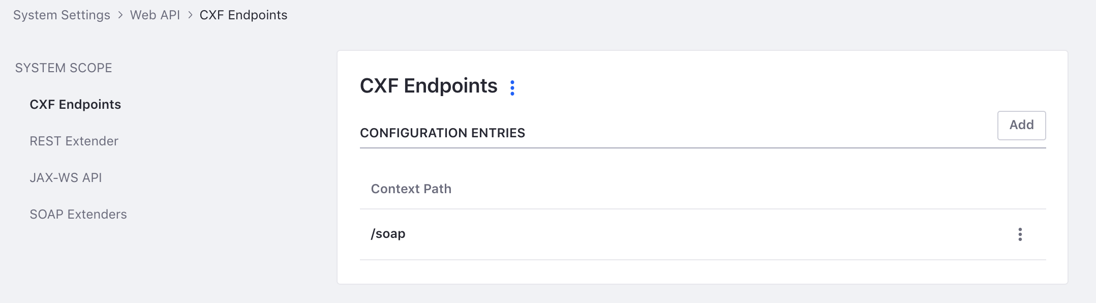Go to System Settings breadcrumb
This screenshot has width=1096, height=303.
62,15
